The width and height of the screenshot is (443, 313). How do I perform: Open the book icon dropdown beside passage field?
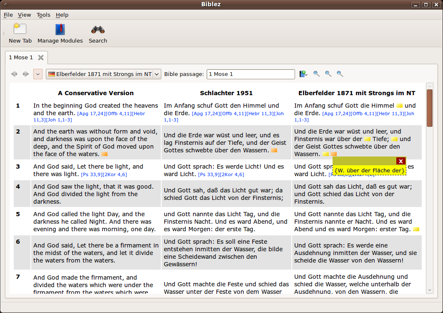click(x=303, y=74)
